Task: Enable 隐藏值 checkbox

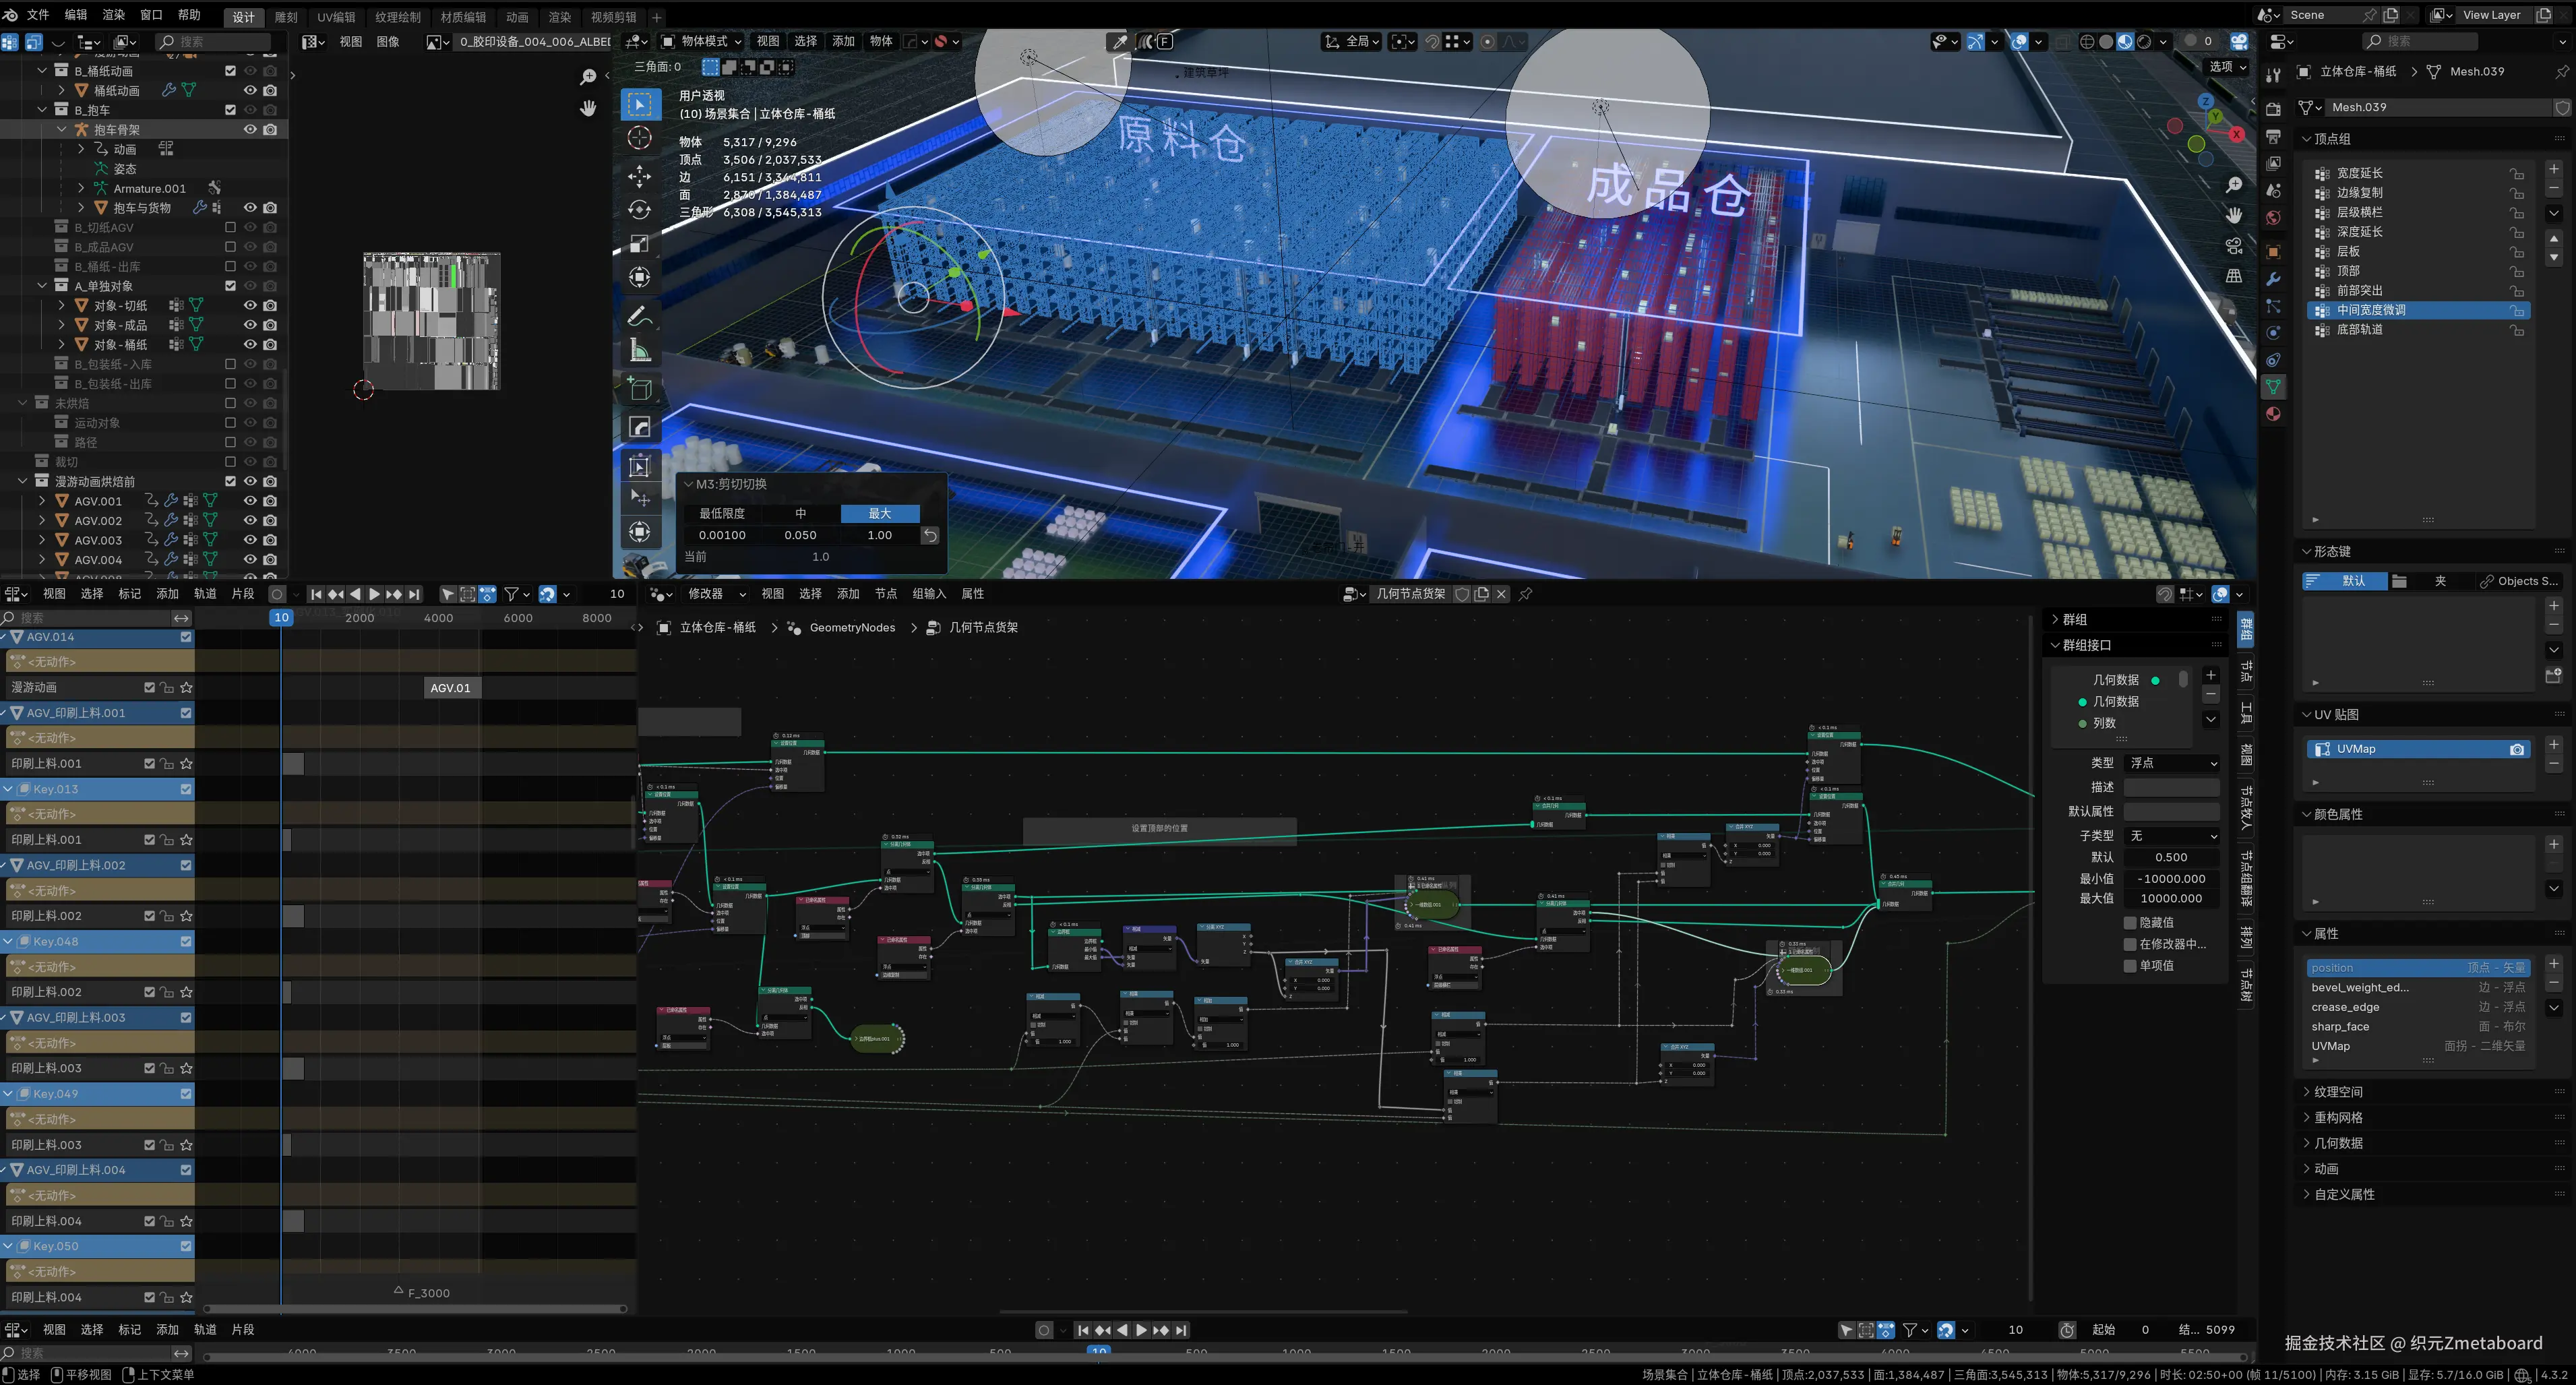Action: (x=2130, y=922)
